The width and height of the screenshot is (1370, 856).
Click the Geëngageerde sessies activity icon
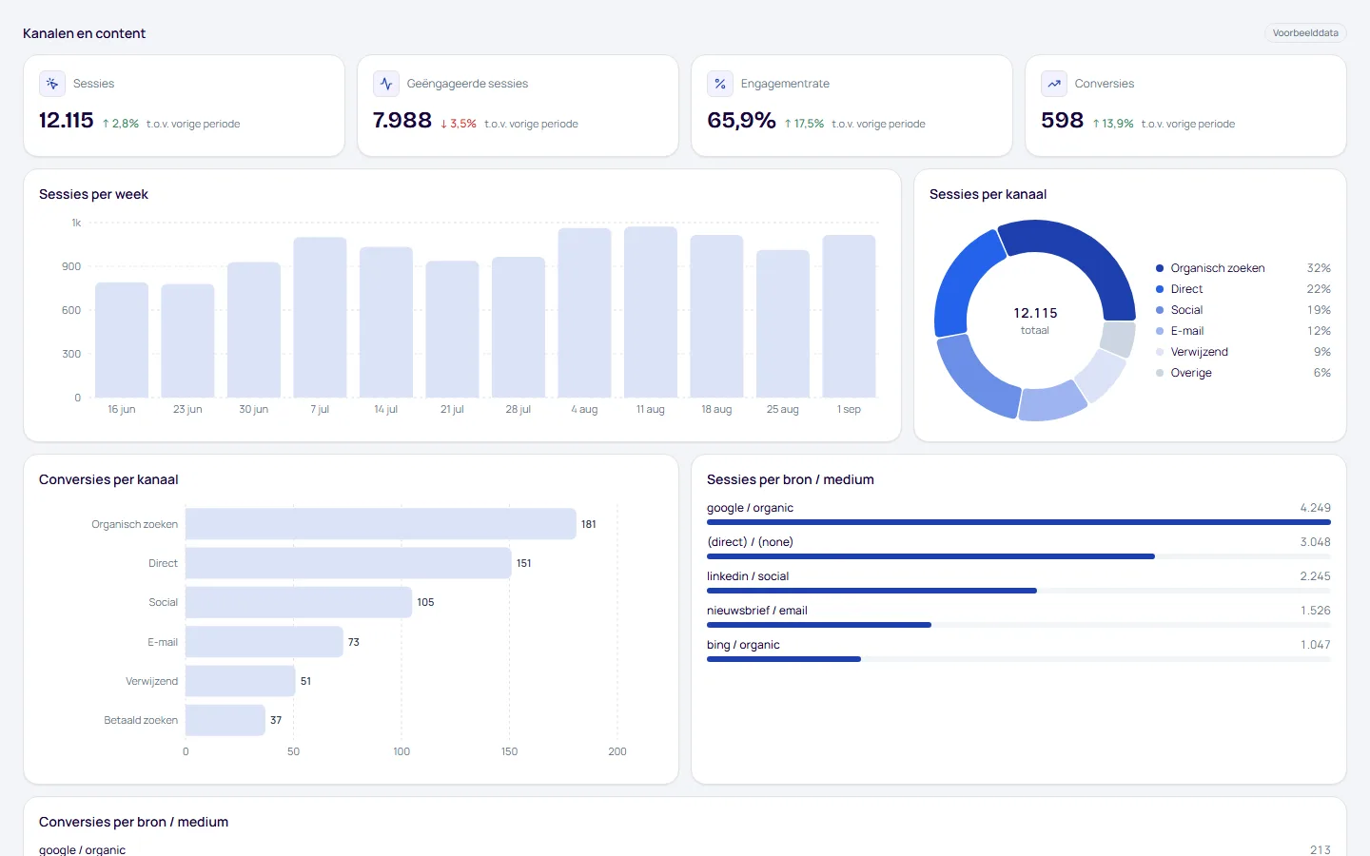click(x=386, y=84)
